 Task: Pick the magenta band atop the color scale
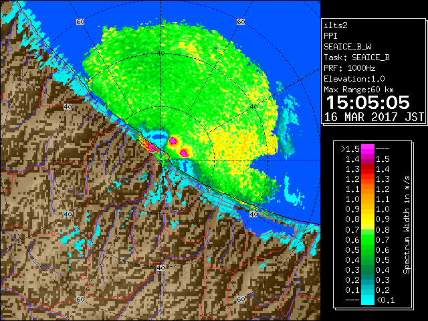(368, 149)
